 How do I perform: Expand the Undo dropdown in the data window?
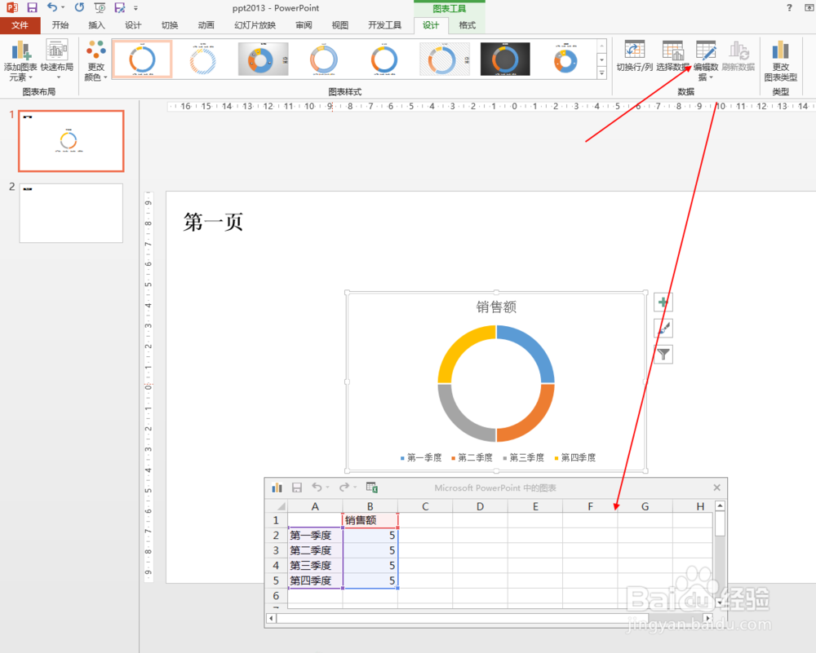pos(328,487)
